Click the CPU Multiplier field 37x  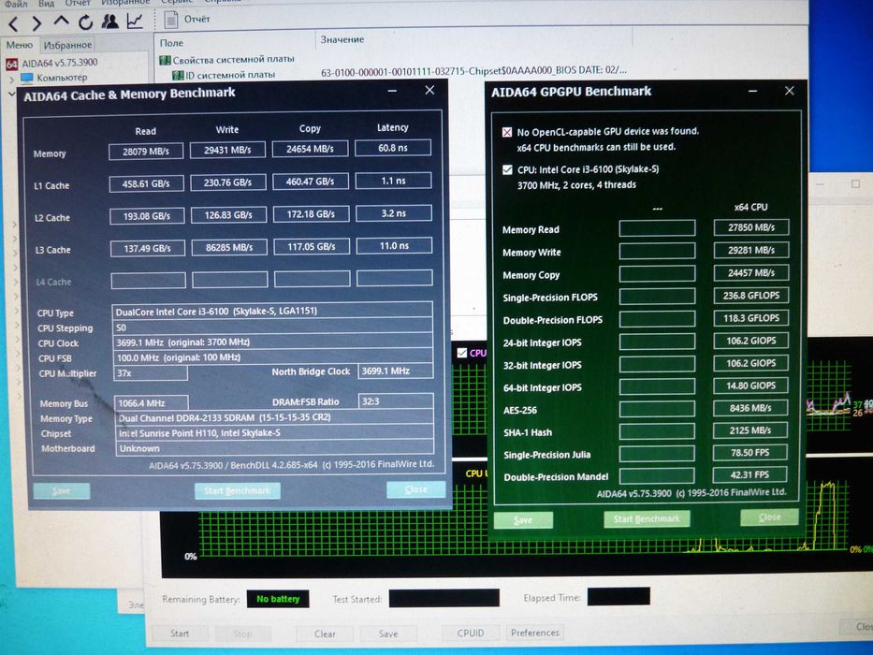click(x=151, y=373)
